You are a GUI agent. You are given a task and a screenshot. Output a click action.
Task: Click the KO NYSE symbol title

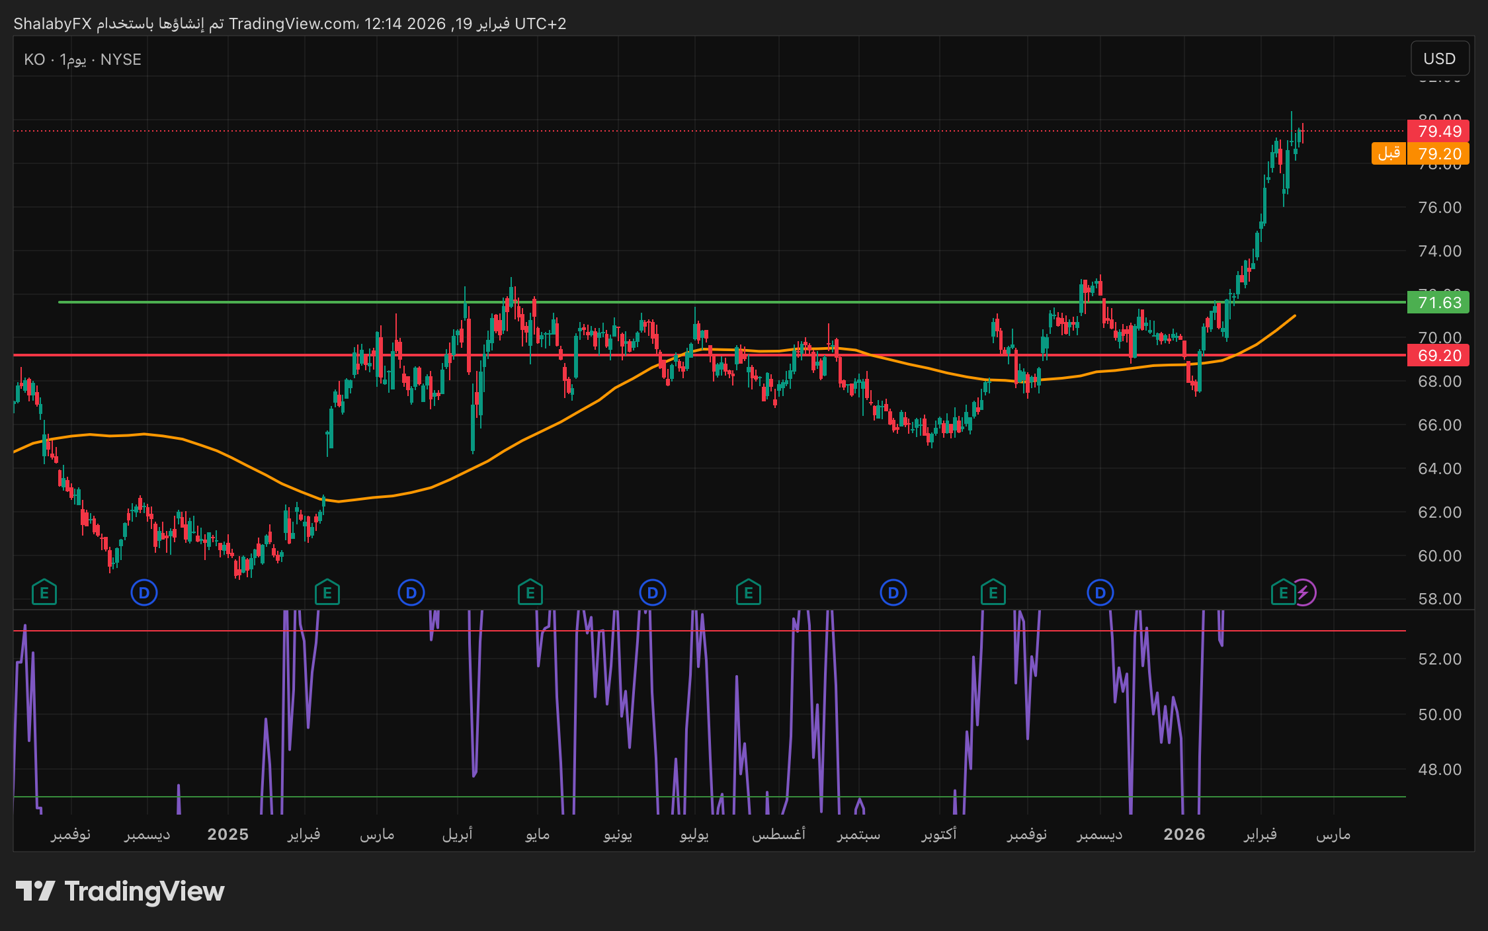tap(83, 60)
